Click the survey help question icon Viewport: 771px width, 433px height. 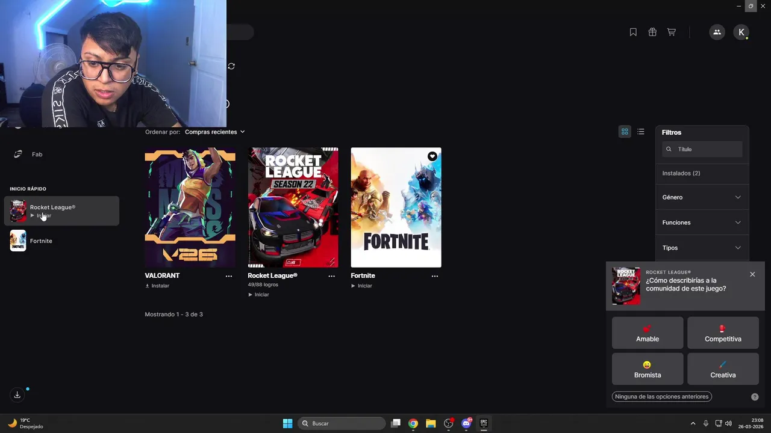click(755, 397)
